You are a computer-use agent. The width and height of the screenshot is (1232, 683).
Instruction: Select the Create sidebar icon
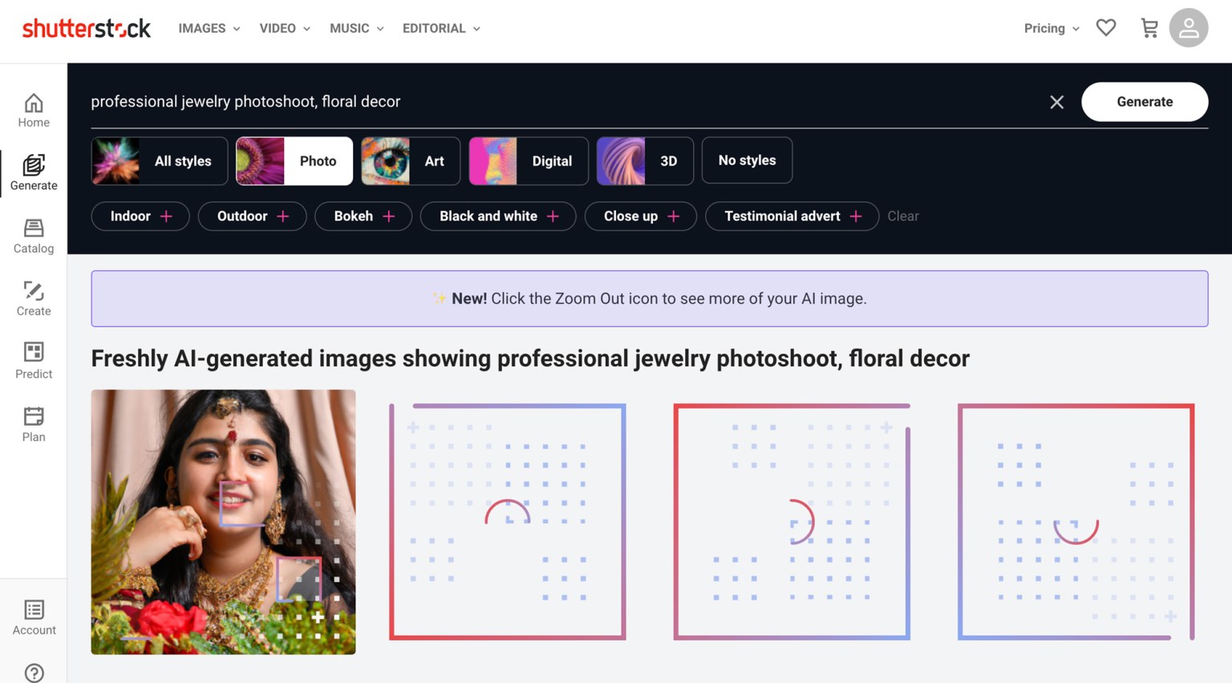click(x=34, y=299)
